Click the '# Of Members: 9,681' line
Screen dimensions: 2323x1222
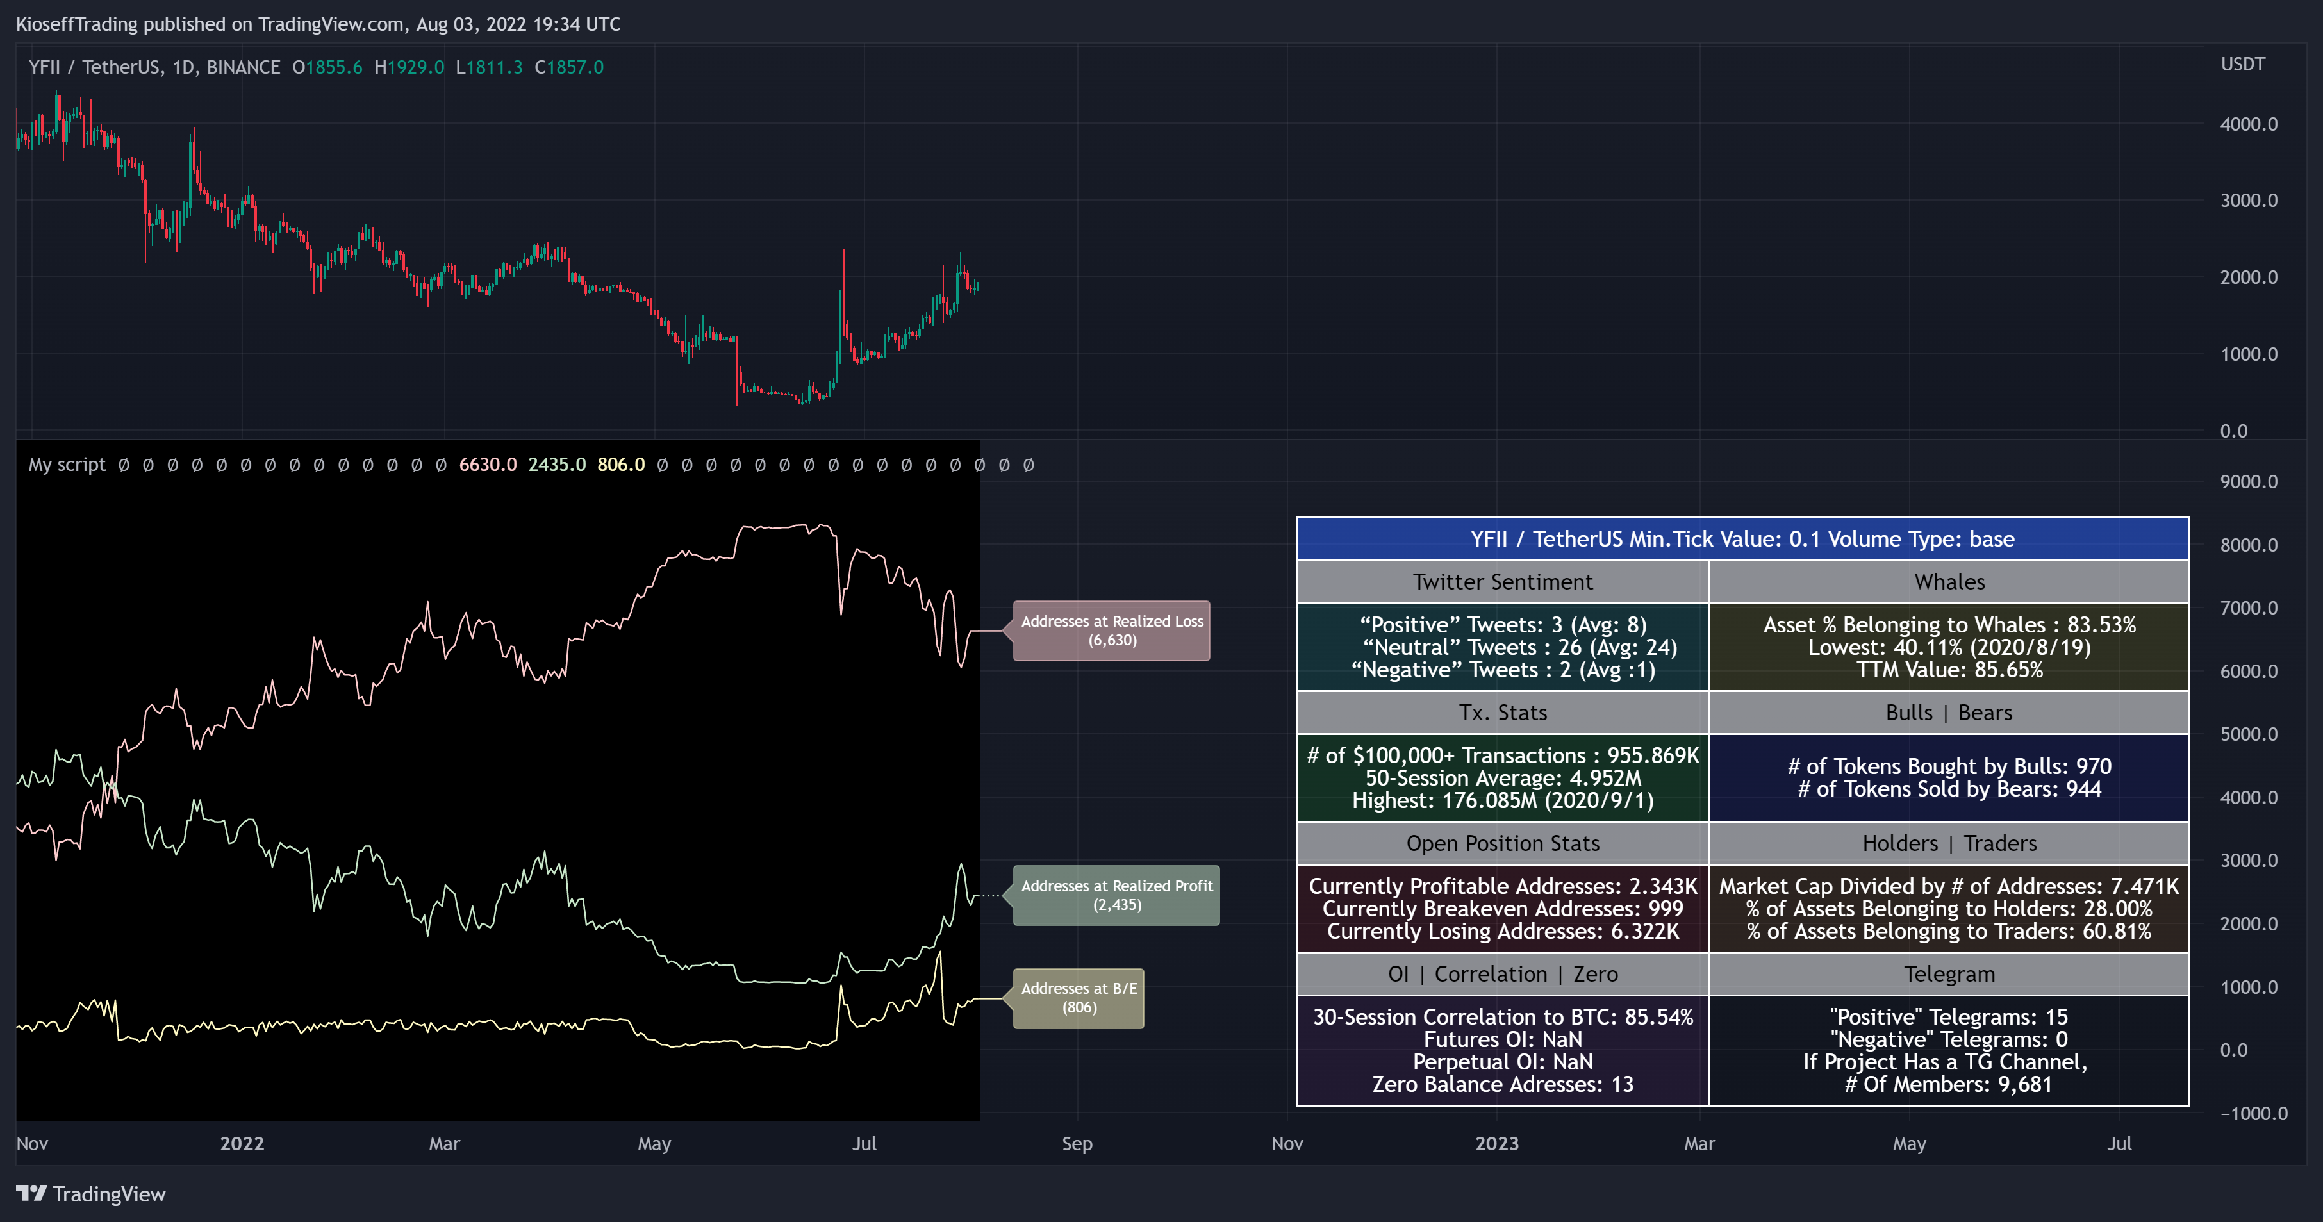pyautogui.click(x=1949, y=1085)
